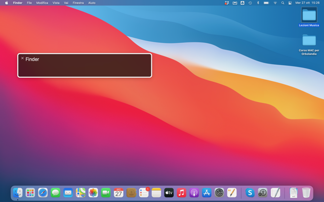Open the Messages app in the Dock
This screenshot has width=324, height=202.
click(56, 193)
